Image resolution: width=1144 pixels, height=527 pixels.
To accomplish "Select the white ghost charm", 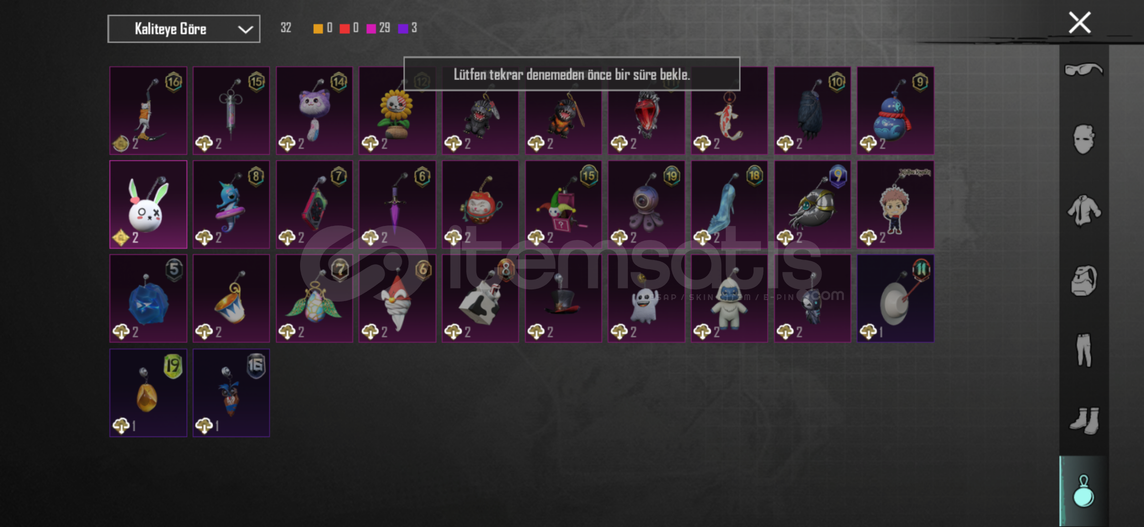I will (x=646, y=298).
